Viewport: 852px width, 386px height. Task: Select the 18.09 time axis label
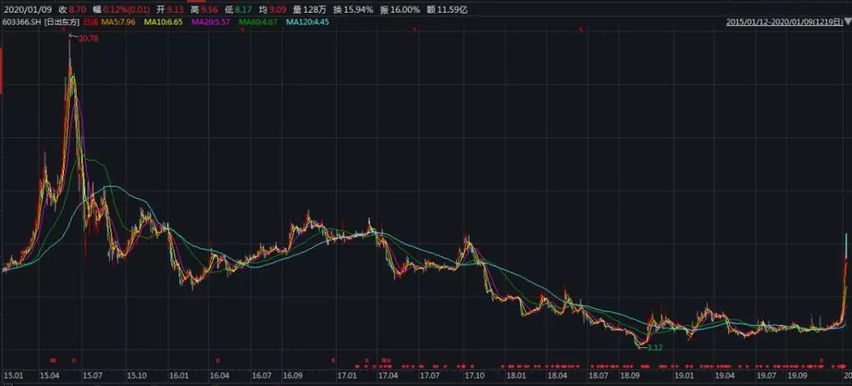631,376
